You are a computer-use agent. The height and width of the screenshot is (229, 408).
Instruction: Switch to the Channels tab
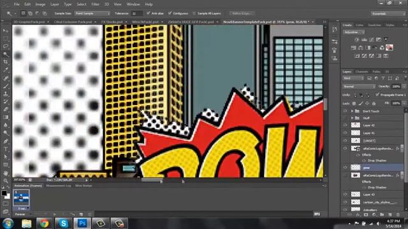pos(361,72)
